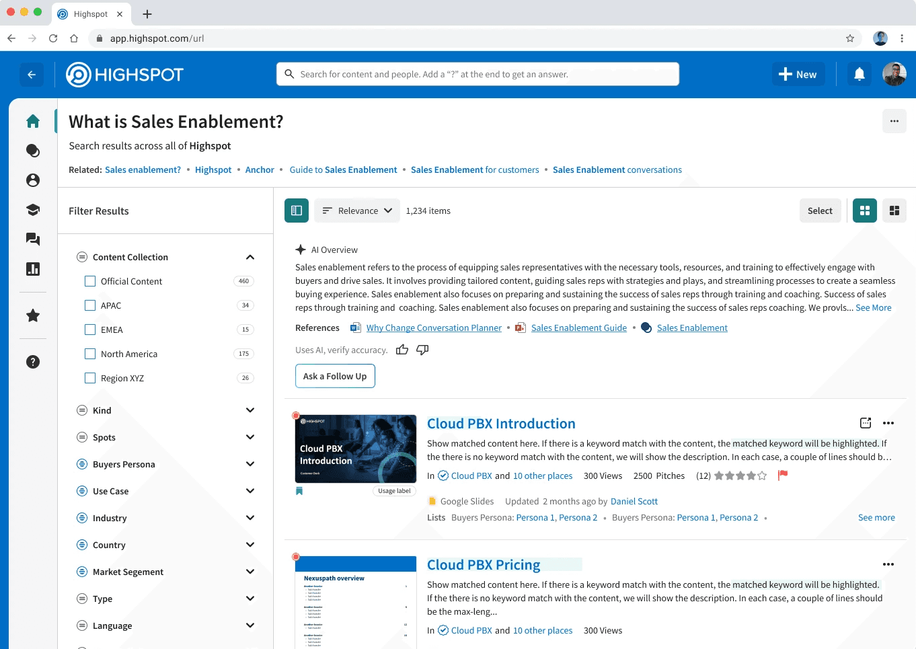Click Ask a Follow Up
The image size is (916, 649).
(335, 376)
